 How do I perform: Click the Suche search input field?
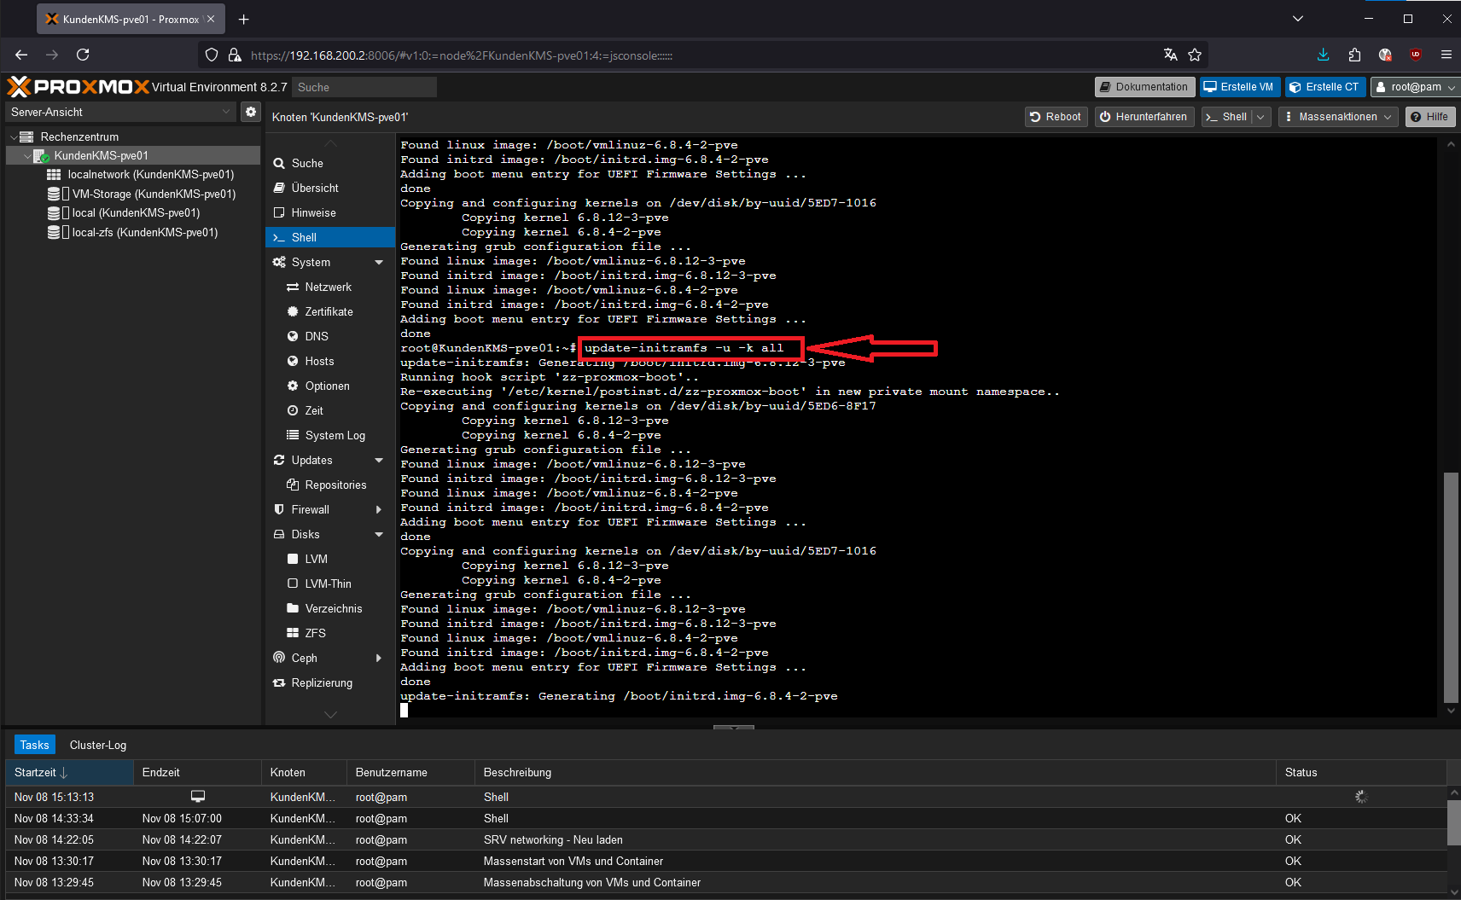(364, 87)
